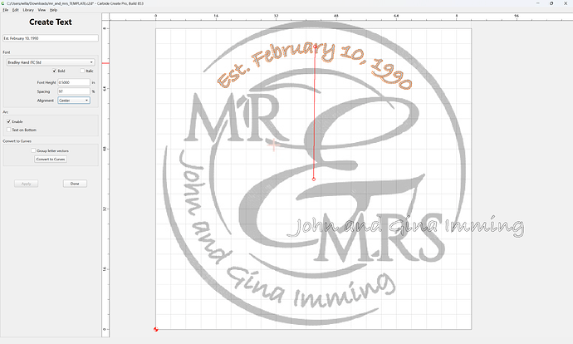Click the red origin marker on canvas

[155, 329]
